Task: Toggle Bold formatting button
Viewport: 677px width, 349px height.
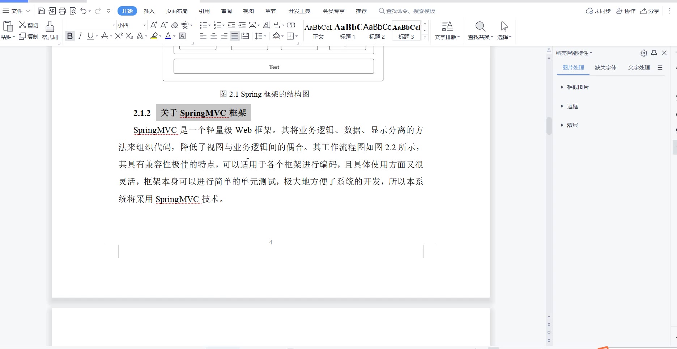Action: (70, 36)
